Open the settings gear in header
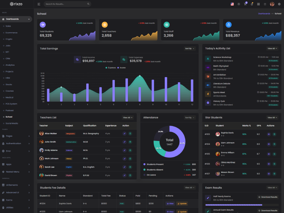 coord(279,4)
